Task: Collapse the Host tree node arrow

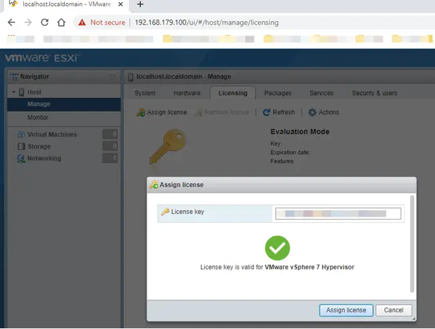Action: 13,92
